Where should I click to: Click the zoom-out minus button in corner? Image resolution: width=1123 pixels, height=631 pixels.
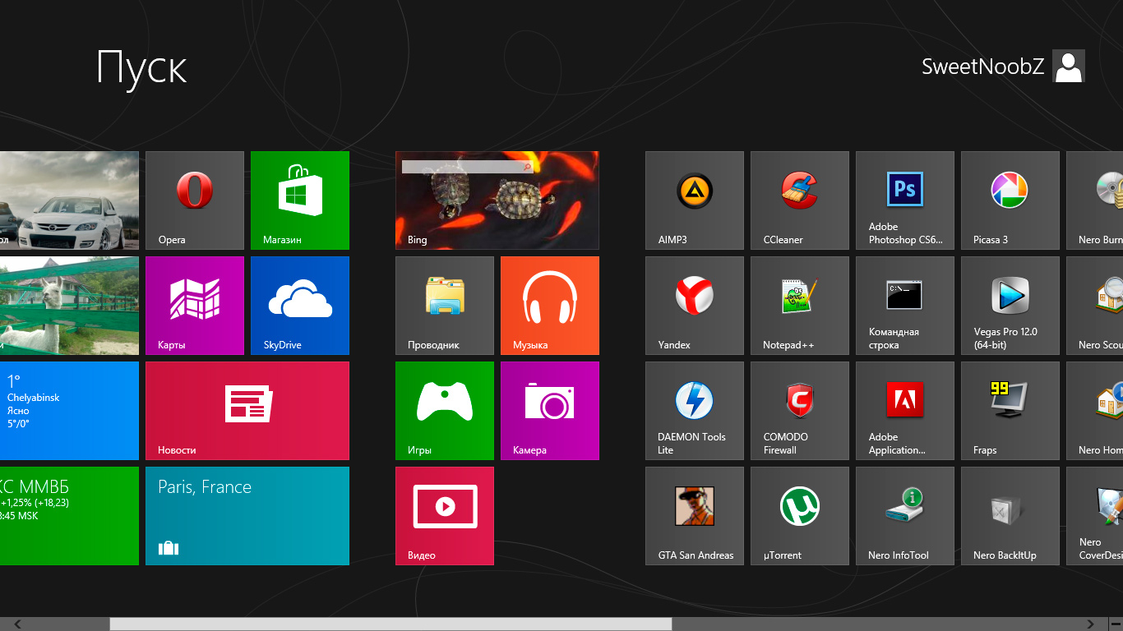[x=1116, y=624]
